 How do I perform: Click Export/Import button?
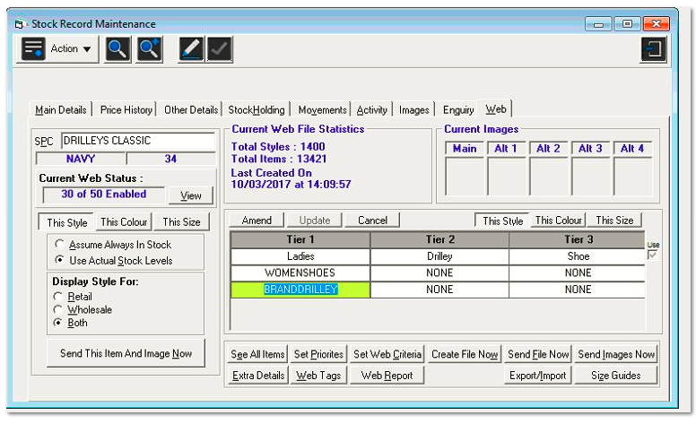pos(537,376)
